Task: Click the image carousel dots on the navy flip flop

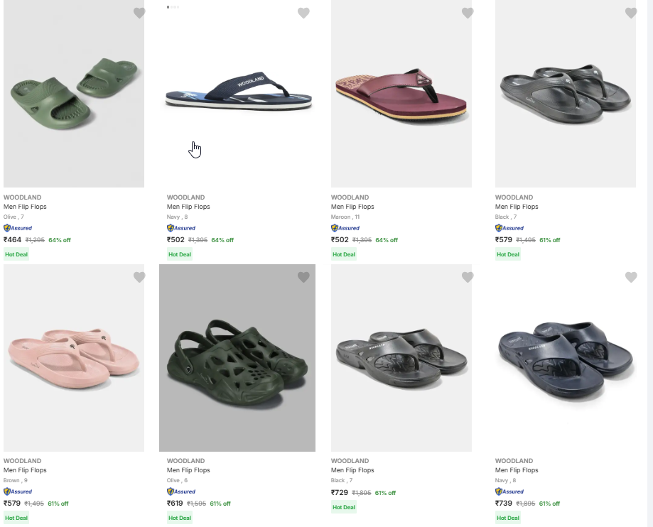Action: (x=173, y=7)
